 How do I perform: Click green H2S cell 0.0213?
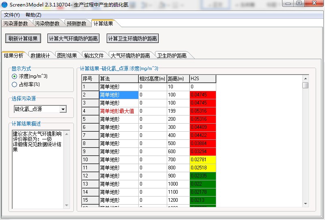203,200
